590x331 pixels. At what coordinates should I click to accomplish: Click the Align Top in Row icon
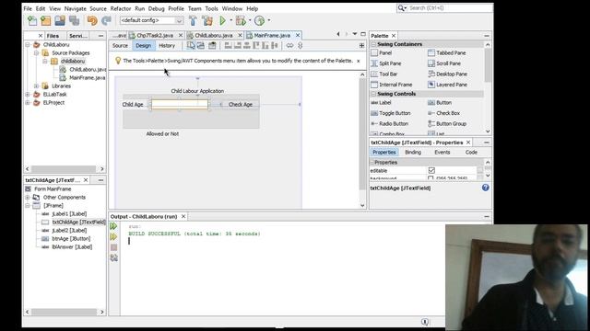(x=256, y=45)
